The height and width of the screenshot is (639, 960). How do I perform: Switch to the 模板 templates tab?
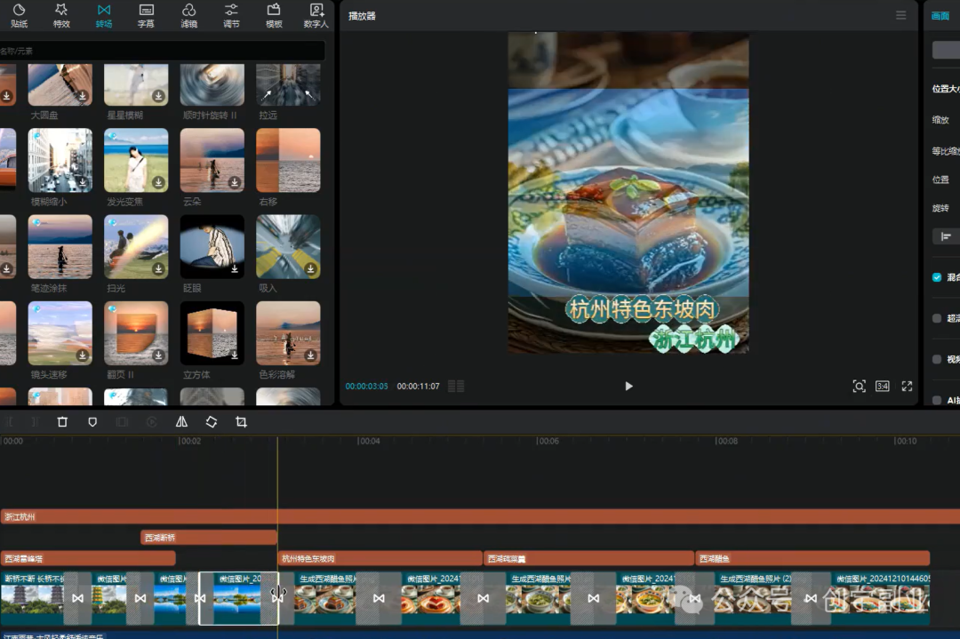pyautogui.click(x=274, y=15)
